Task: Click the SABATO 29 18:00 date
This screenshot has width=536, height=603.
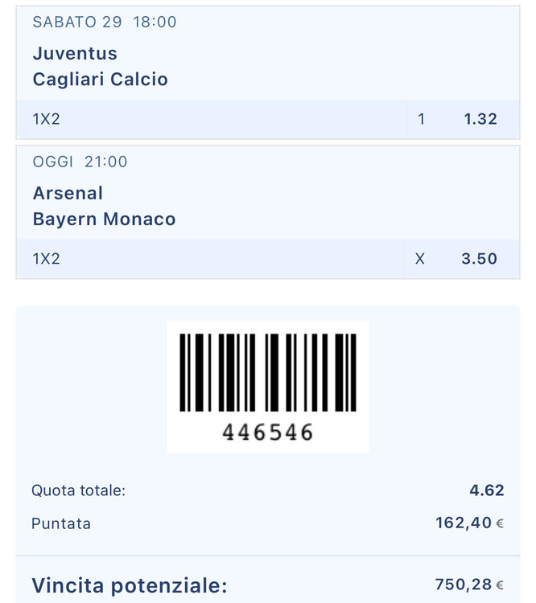Action: 105,22
